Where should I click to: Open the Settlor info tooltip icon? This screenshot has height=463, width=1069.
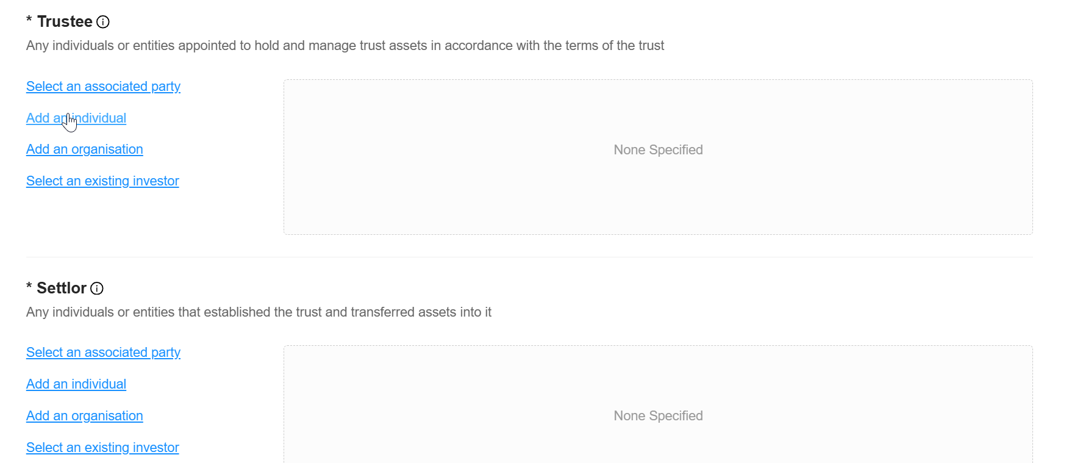[x=97, y=289]
